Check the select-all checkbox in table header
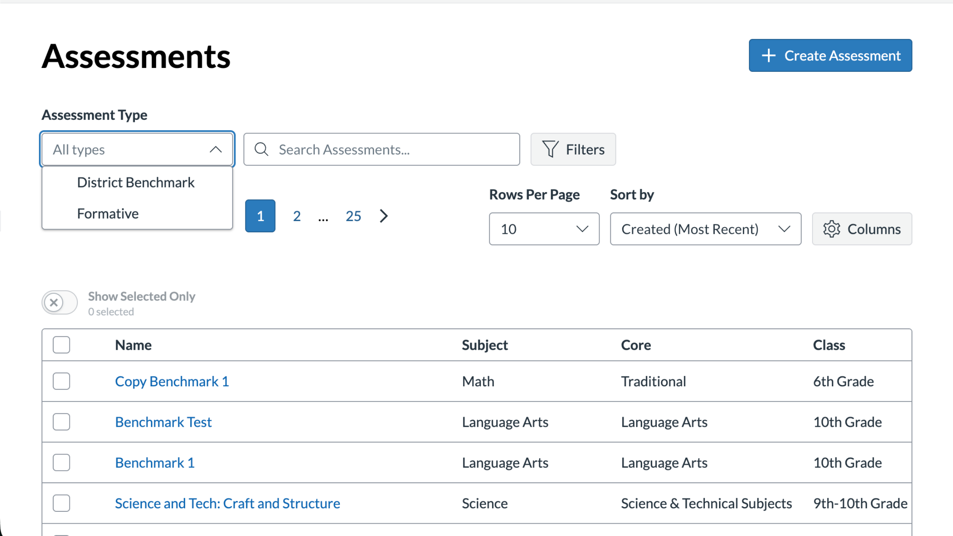This screenshot has width=953, height=536. (x=62, y=345)
